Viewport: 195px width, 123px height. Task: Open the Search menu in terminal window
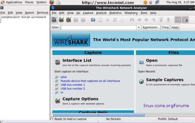(x=30, y=13)
